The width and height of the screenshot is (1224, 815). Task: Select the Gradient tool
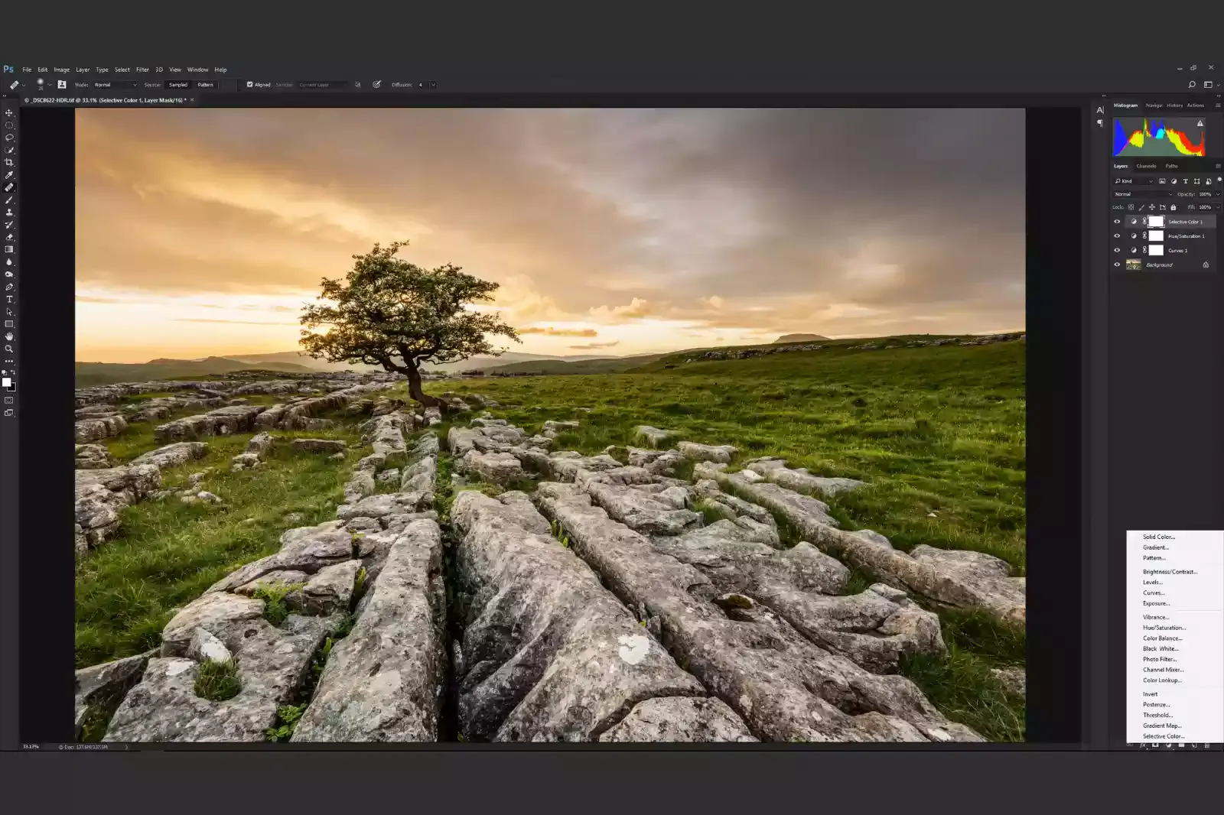(x=9, y=249)
